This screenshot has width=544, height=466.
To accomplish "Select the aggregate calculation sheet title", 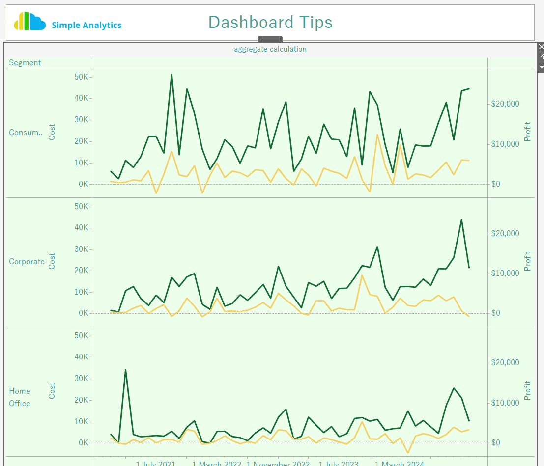I will (270, 49).
